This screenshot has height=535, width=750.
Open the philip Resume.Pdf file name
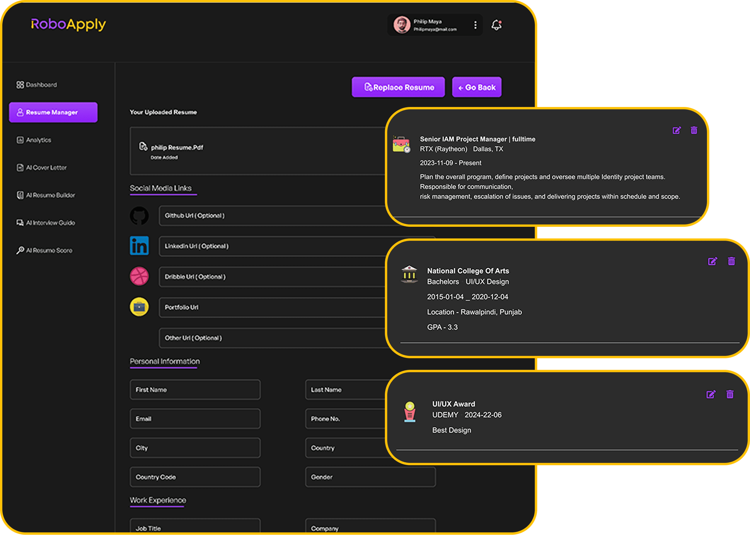(x=177, y=148)
